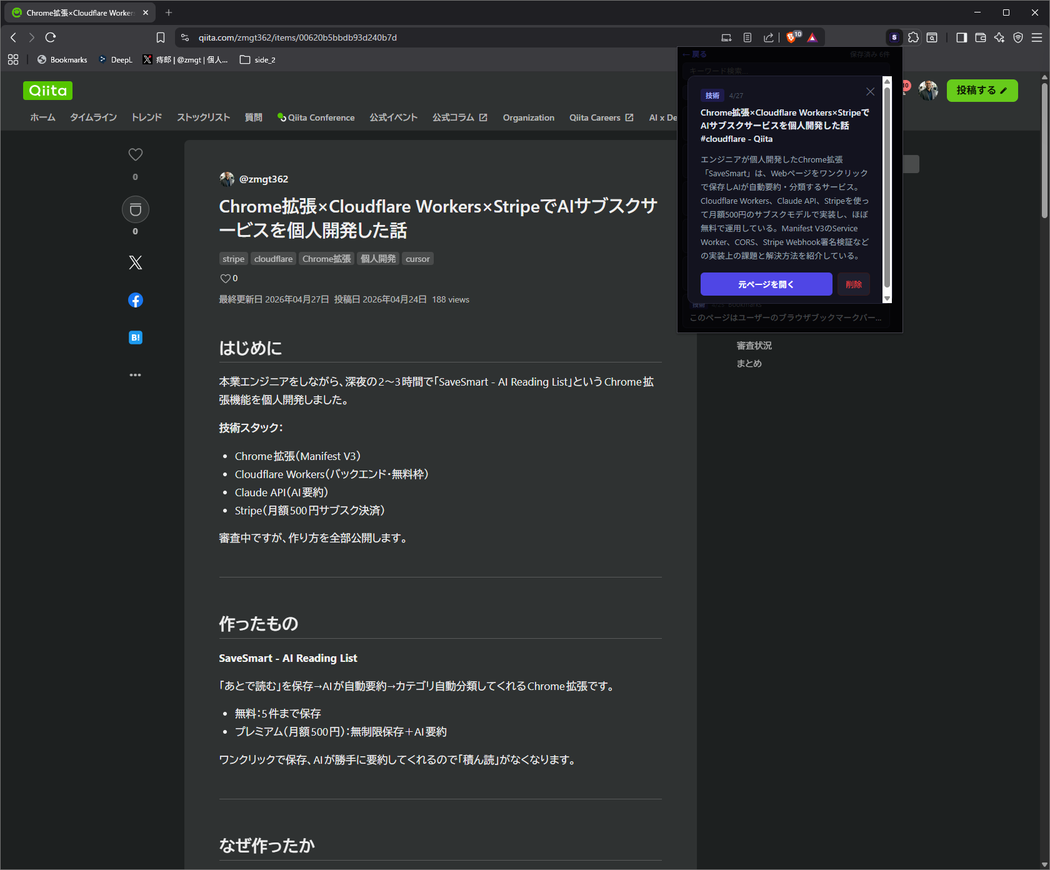Open DeepL bookmark
This screenshot has width=1050, height=870.
point(116,59)
